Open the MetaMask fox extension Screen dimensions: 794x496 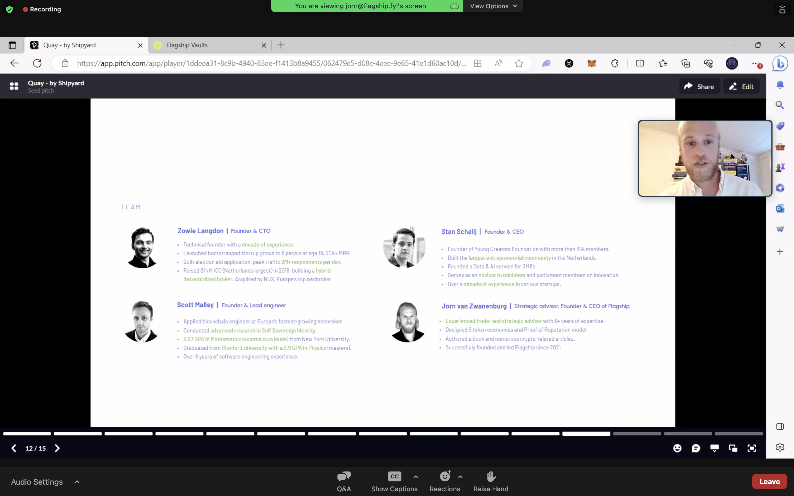592,63
